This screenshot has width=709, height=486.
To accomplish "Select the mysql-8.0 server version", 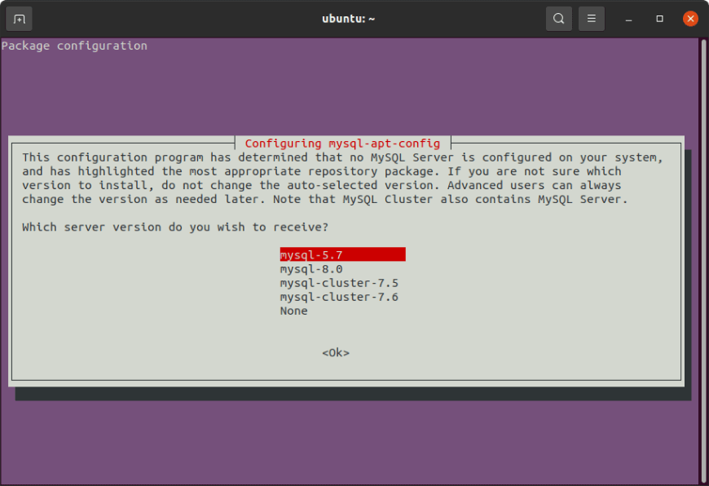I will 310,268.
